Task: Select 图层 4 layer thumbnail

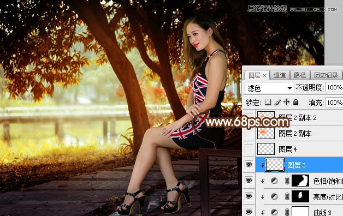Action: tap(266, 149)
